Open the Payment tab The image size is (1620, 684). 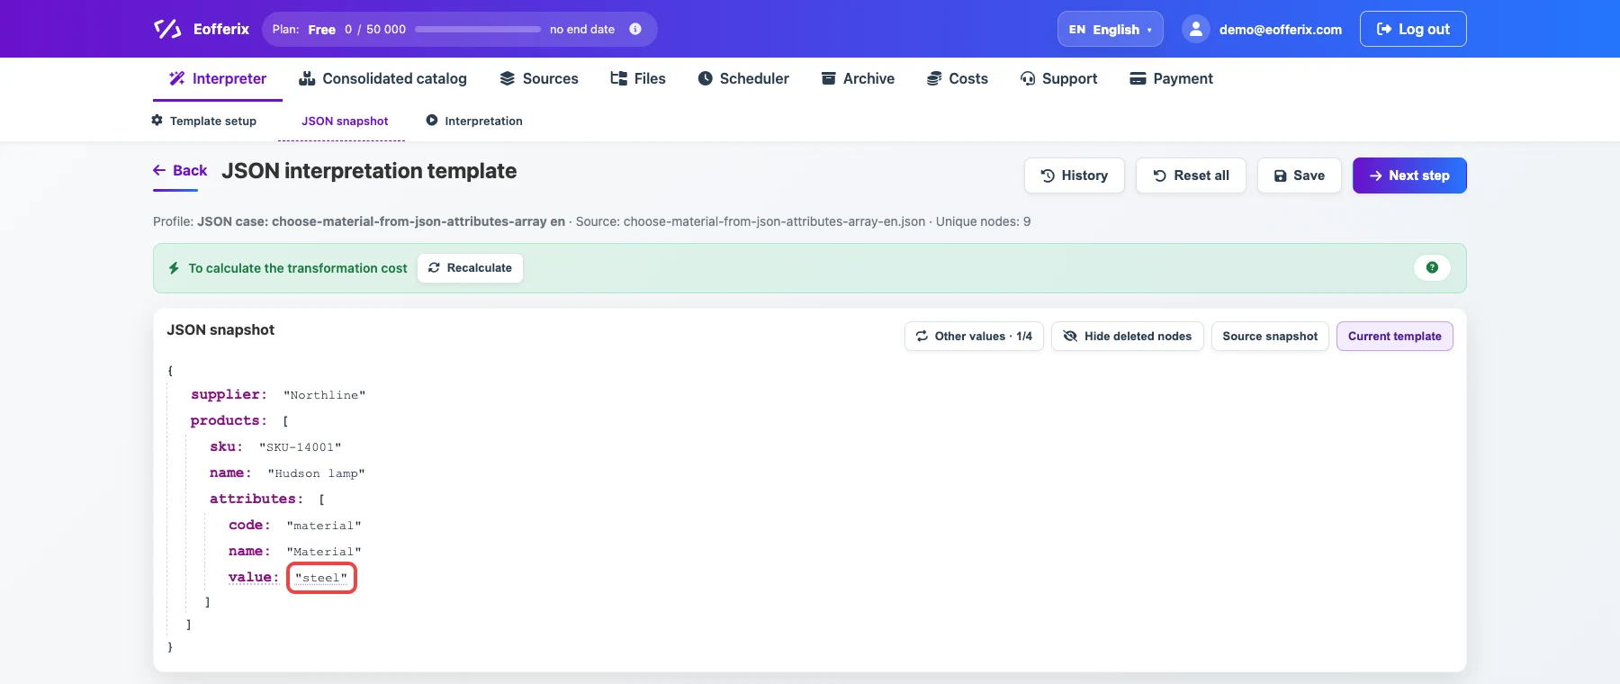coord(1171,78)
